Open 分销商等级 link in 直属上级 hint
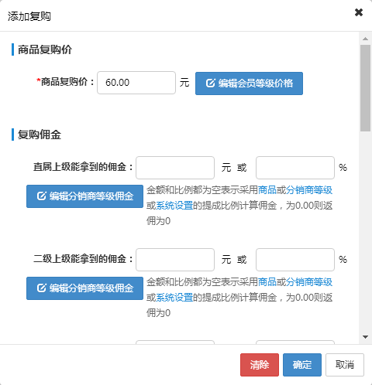372x385 pixels. (x=309, y=190)
